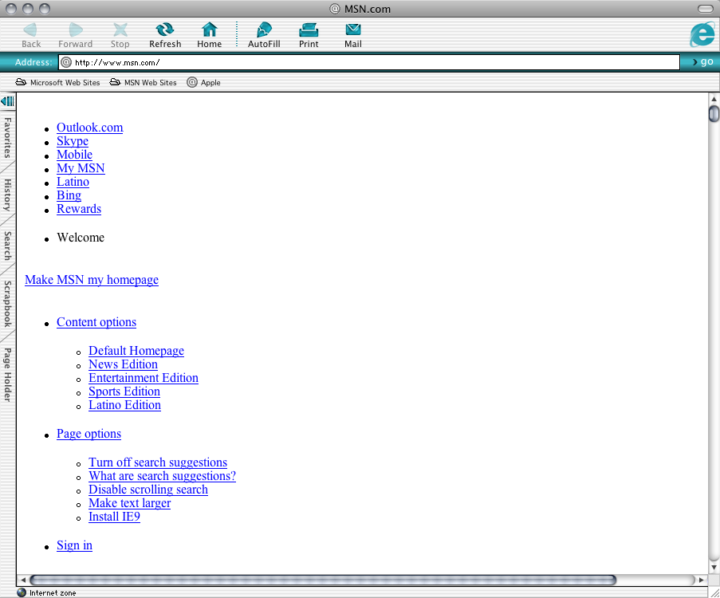Click the horizontal scrollbar right arrow
The height and width of the screenshot is (598, 720).
coord(702,580)
